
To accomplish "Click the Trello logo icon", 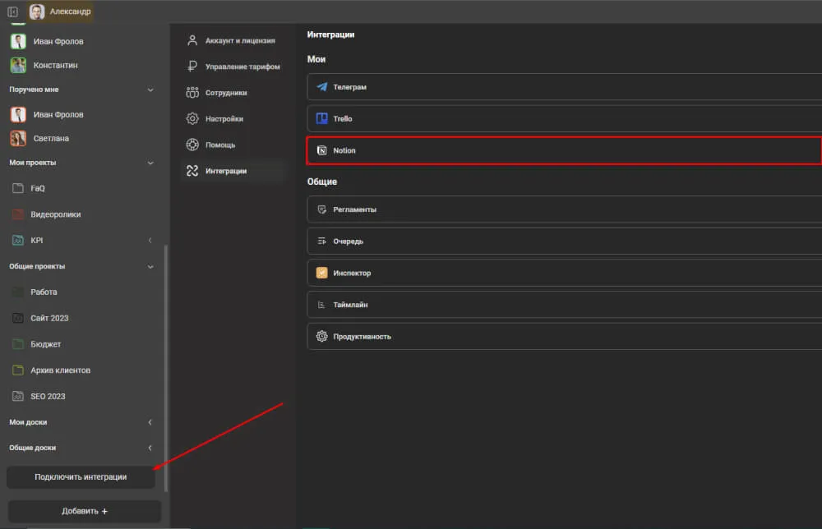I will tap(322, 119).
